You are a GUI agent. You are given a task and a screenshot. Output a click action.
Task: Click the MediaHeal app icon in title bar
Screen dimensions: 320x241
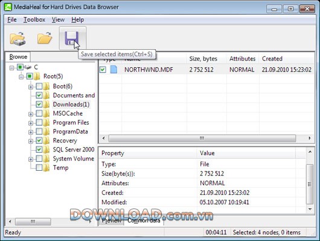pyautogui.click(x=8, y=7)
